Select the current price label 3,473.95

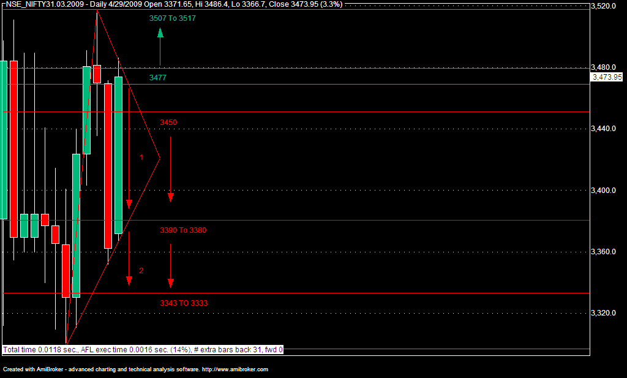click(x=607, y=77)
